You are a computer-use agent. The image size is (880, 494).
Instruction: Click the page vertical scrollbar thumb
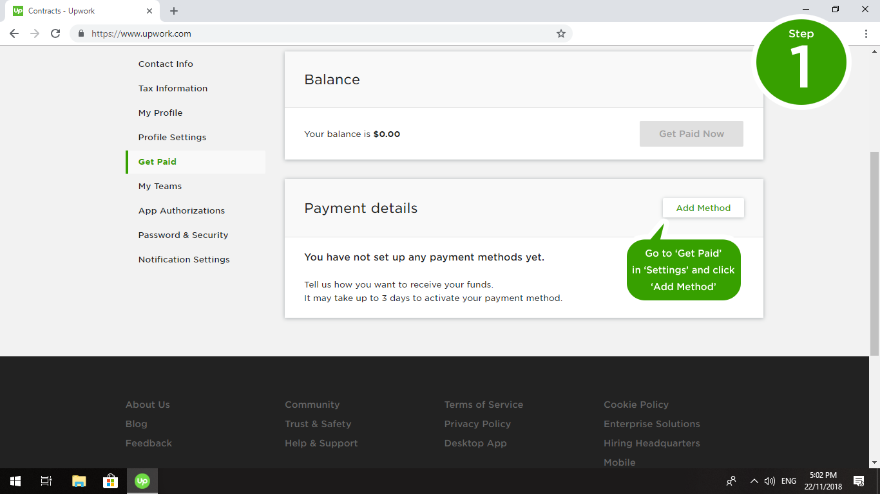click(874, 253)
